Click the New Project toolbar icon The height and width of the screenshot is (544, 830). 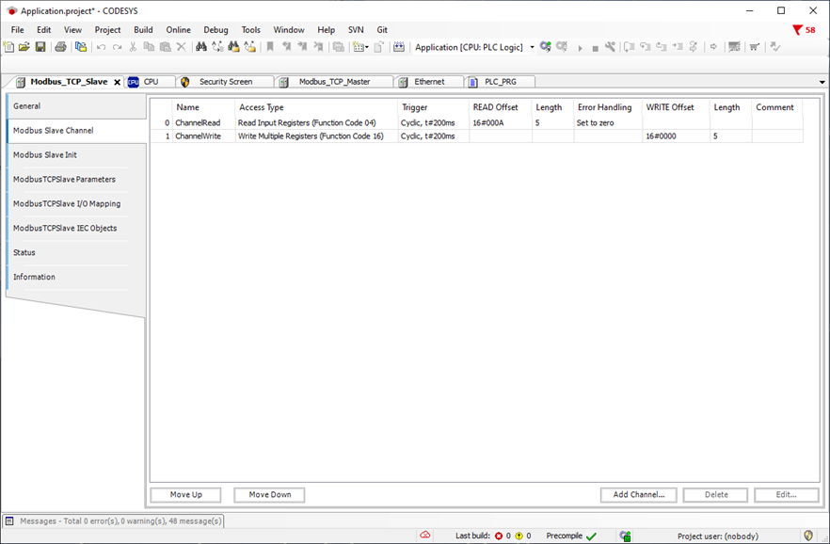(9, 47)
